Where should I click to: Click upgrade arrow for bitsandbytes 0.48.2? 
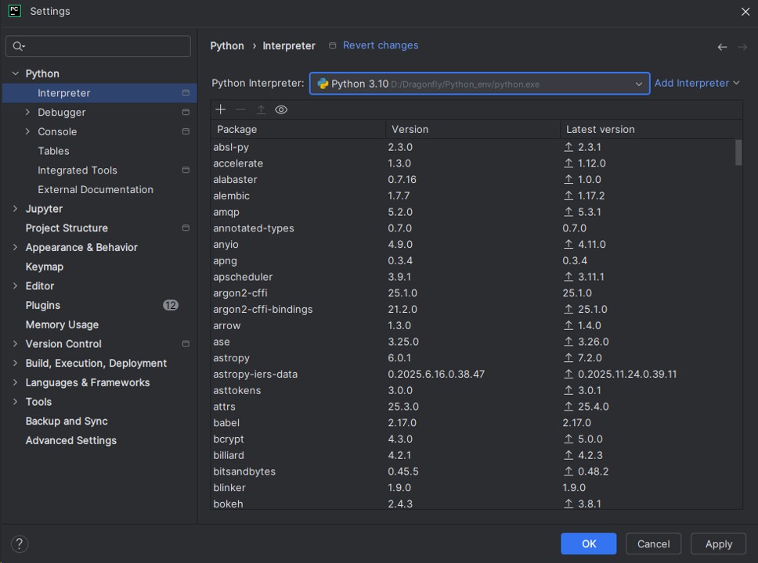(x=568, y=472)
